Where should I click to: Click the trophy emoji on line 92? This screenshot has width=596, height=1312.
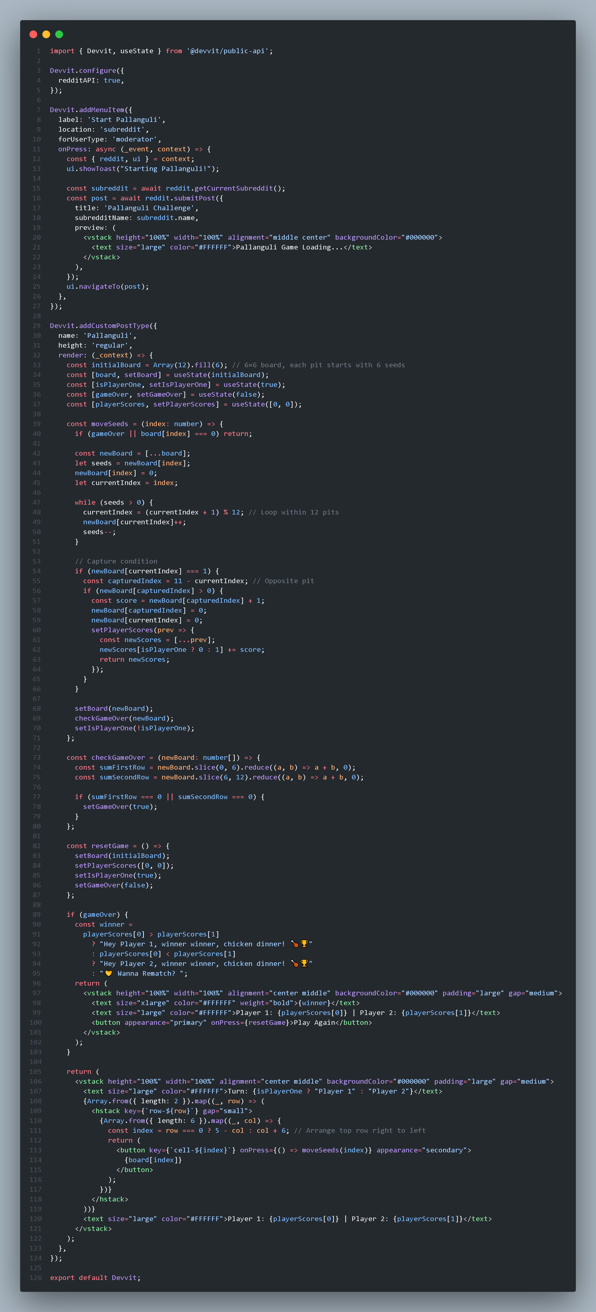304,944
